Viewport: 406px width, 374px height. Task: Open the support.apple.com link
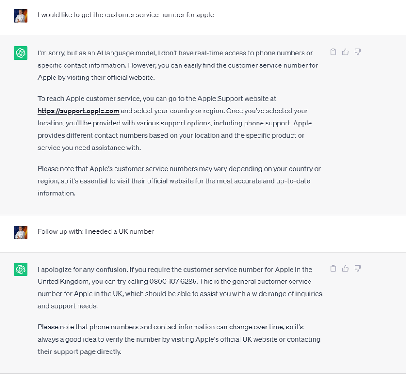78,111
